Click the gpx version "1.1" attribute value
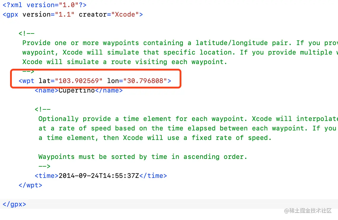Image resolution: width=338 pixels, height=220 pixels. pos(65,15)
